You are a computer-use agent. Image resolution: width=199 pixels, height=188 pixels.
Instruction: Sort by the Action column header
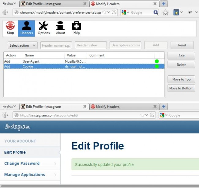tap(13, 55)
